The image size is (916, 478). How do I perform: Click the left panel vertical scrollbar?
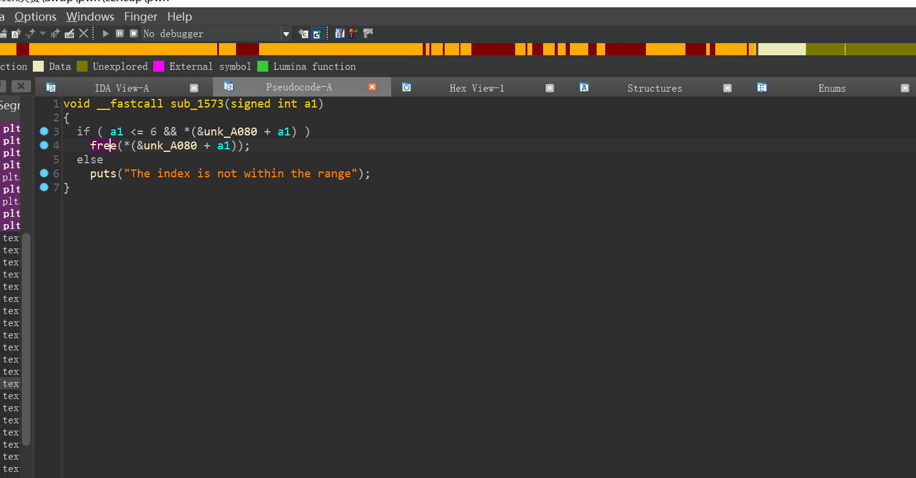[x=26, y=339]
